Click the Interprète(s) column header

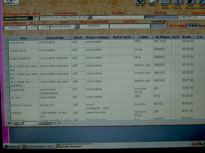point(54,38)
